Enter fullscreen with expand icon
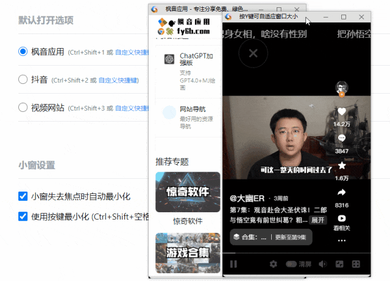Screen dimensions: 390x281 pyautogui.click(x=356, y=264)
